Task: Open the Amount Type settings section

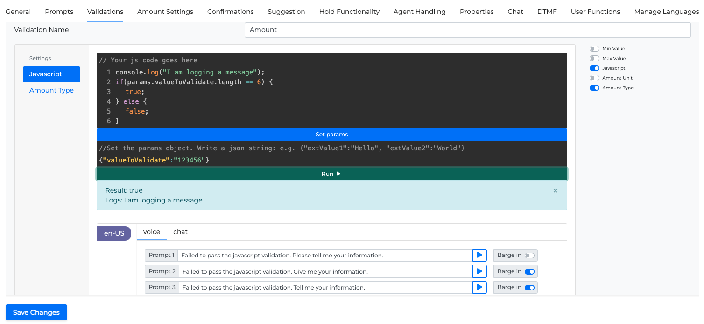Action: click(51, 90)
